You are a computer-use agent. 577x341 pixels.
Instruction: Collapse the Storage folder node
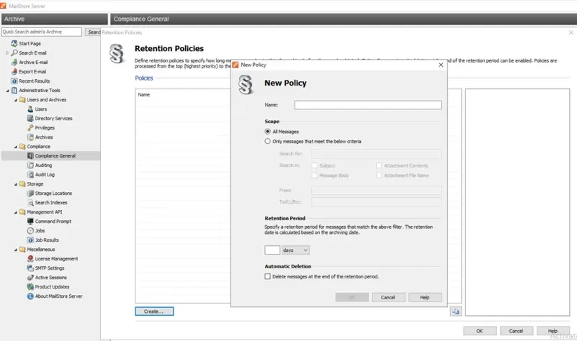pyautogui.click(x=15, y=184)
